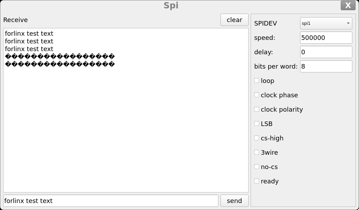Click the SPIDEV dropdown arrow
The image size is (359, 210).
point(348,23)
